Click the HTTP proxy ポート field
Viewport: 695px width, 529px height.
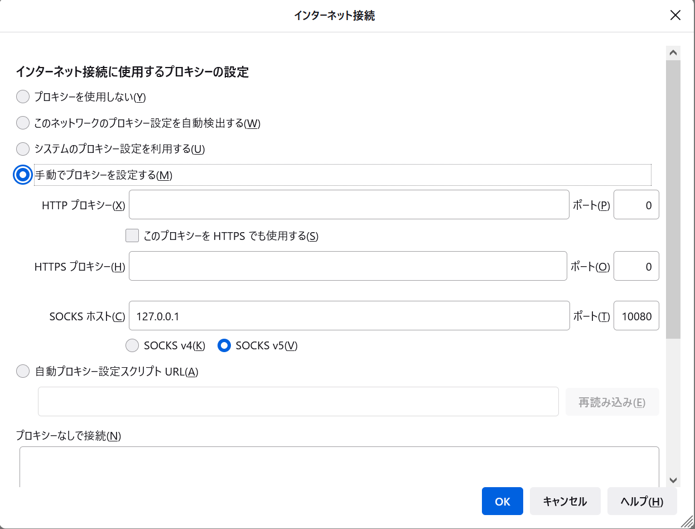[636, 204]
